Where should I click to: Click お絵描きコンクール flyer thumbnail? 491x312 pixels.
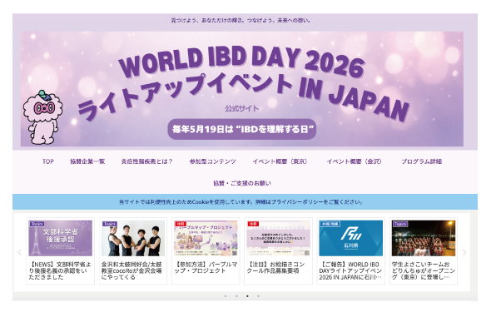pos(279,238)
